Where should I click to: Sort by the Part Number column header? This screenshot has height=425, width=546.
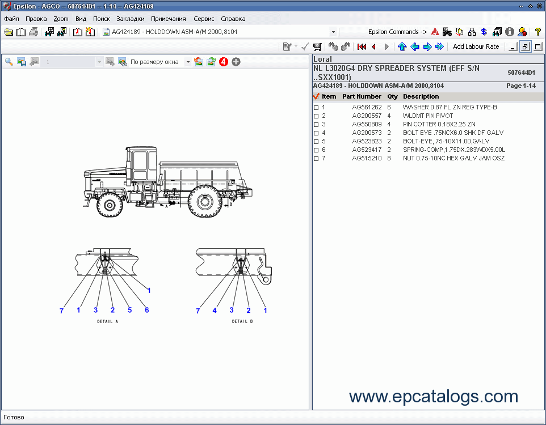[x=362, y=96]
